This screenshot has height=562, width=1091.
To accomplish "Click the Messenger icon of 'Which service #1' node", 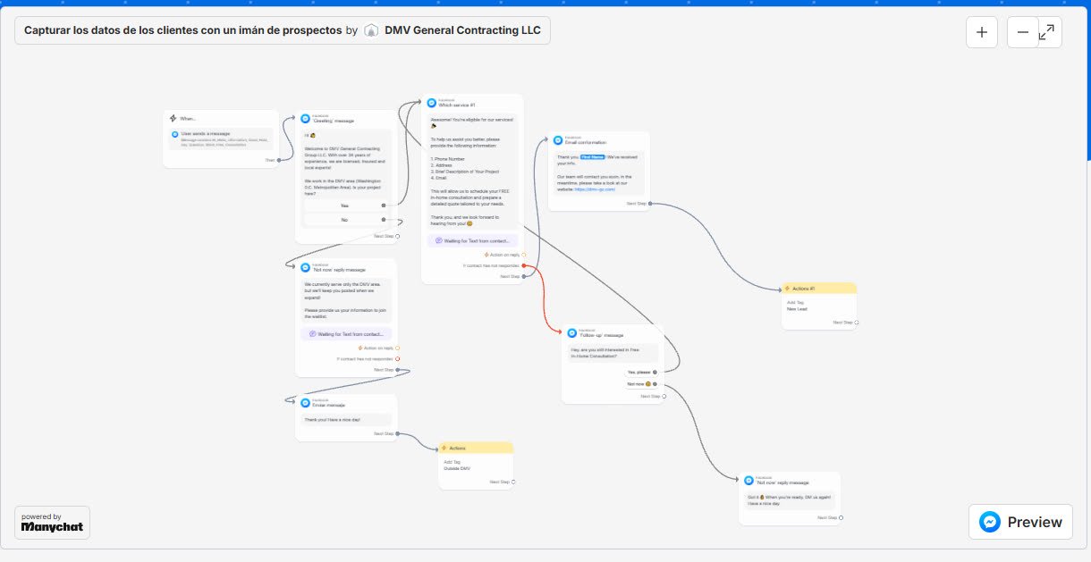I will (x=431, y=104).
